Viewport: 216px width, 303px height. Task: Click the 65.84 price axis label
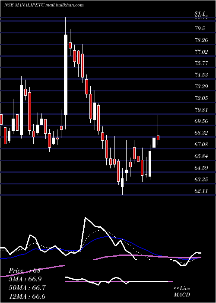pyautogui.click(x=201, y=156)
